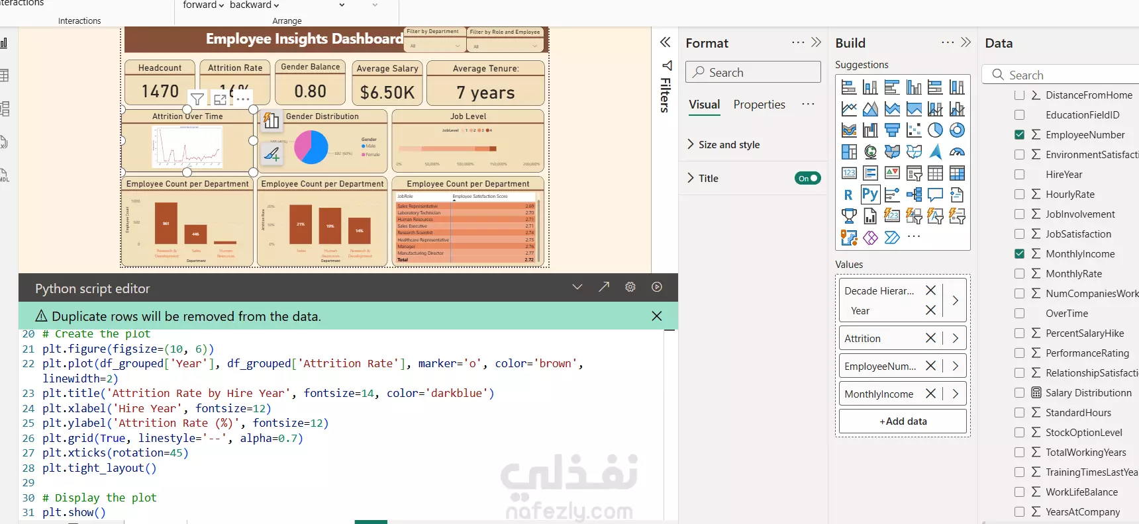Open Python script options gear
1139x524 pixels.
tap(630, 287)
